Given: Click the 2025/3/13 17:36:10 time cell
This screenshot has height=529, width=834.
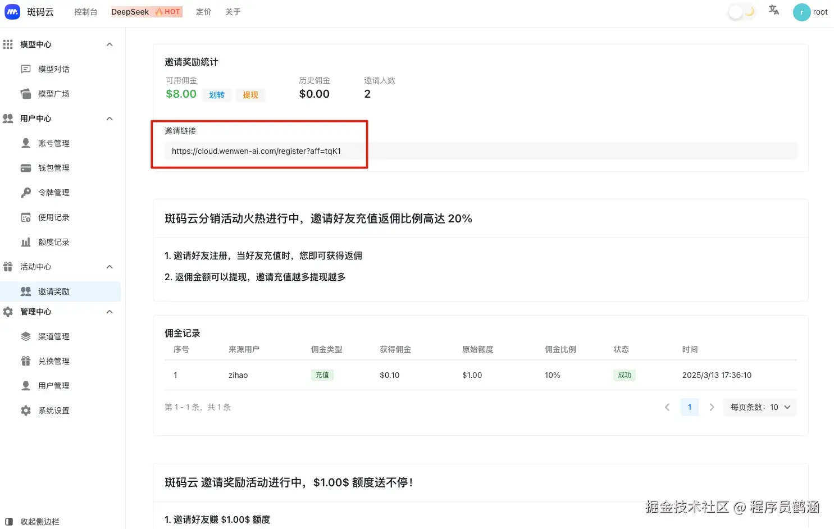Looking at the screenshot, I should point(717,375).
